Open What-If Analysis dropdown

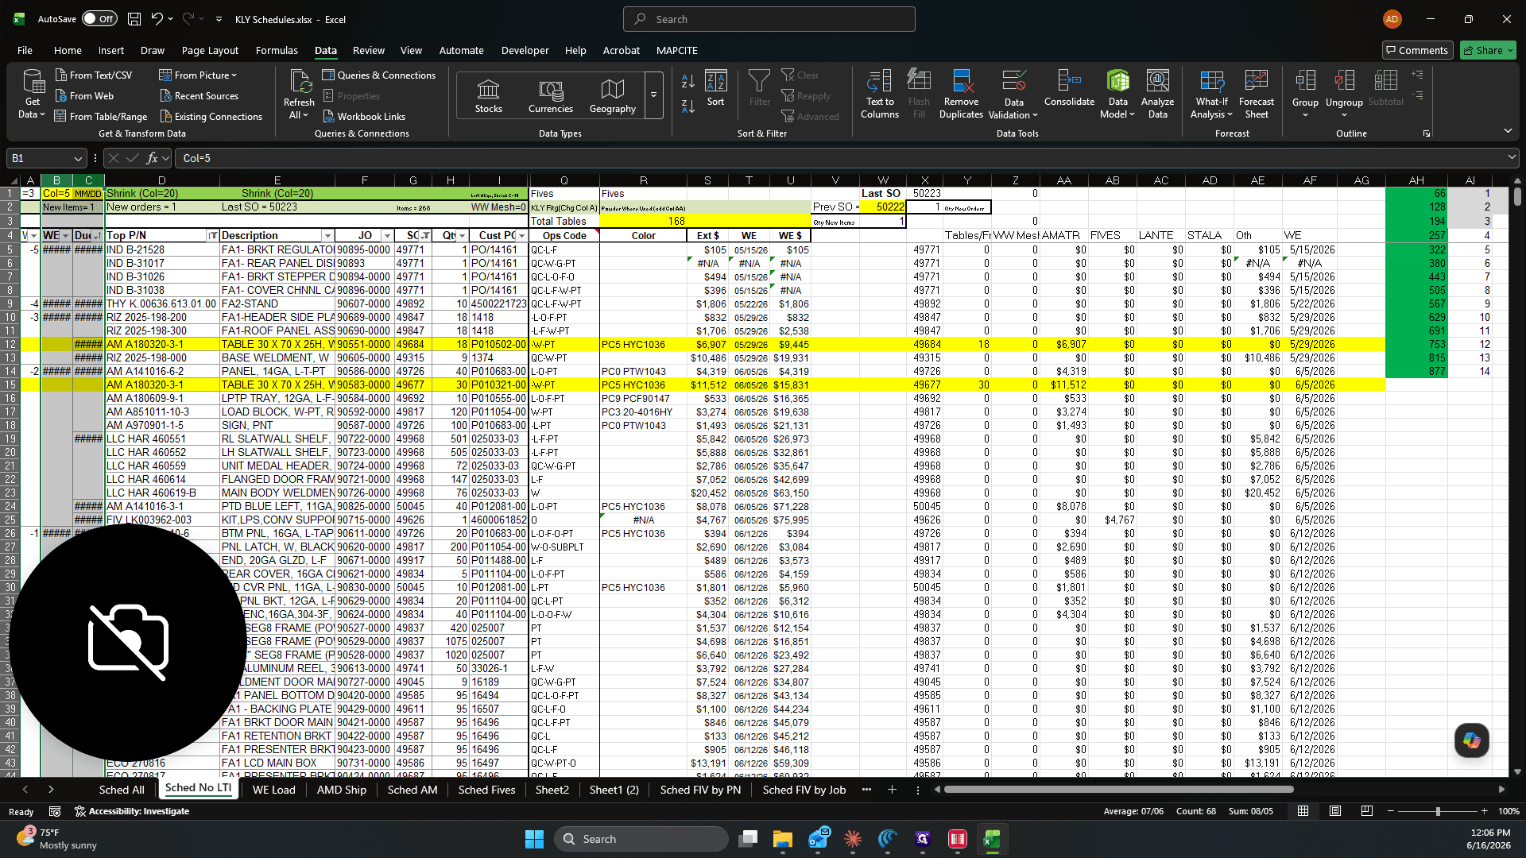point(1211,94)
